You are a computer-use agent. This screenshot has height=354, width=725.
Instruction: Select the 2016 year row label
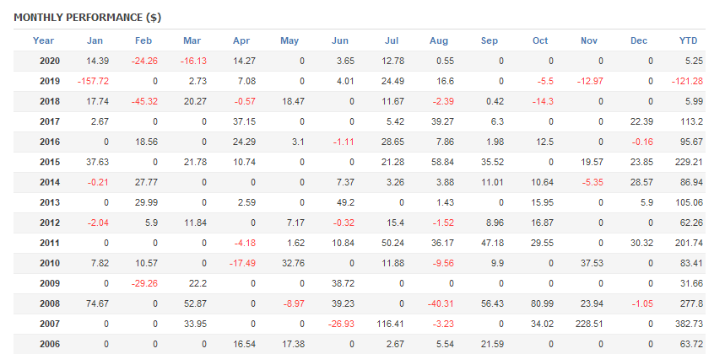[50, 142]
